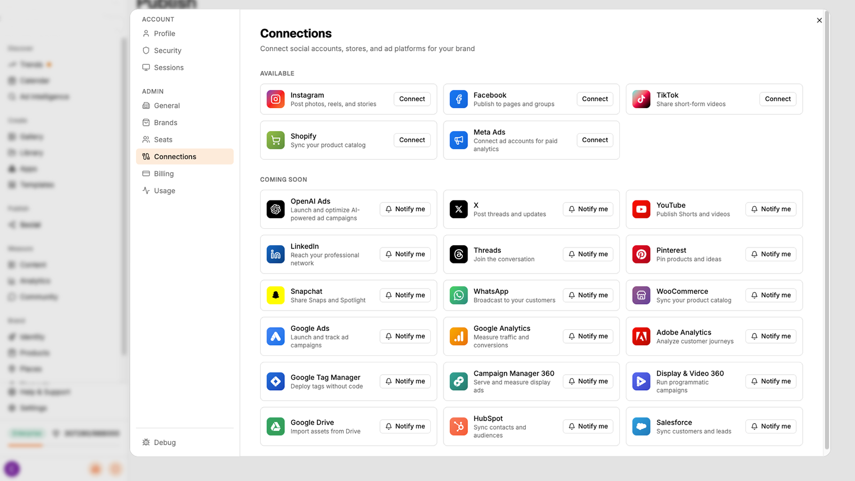The height and width of the screenshot is (481, 855).
Task: Go to Security settings
Action: (185, 51)
